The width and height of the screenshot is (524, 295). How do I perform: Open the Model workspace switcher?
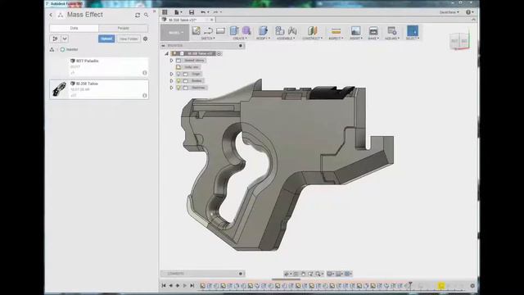click(x=174, y=33)
